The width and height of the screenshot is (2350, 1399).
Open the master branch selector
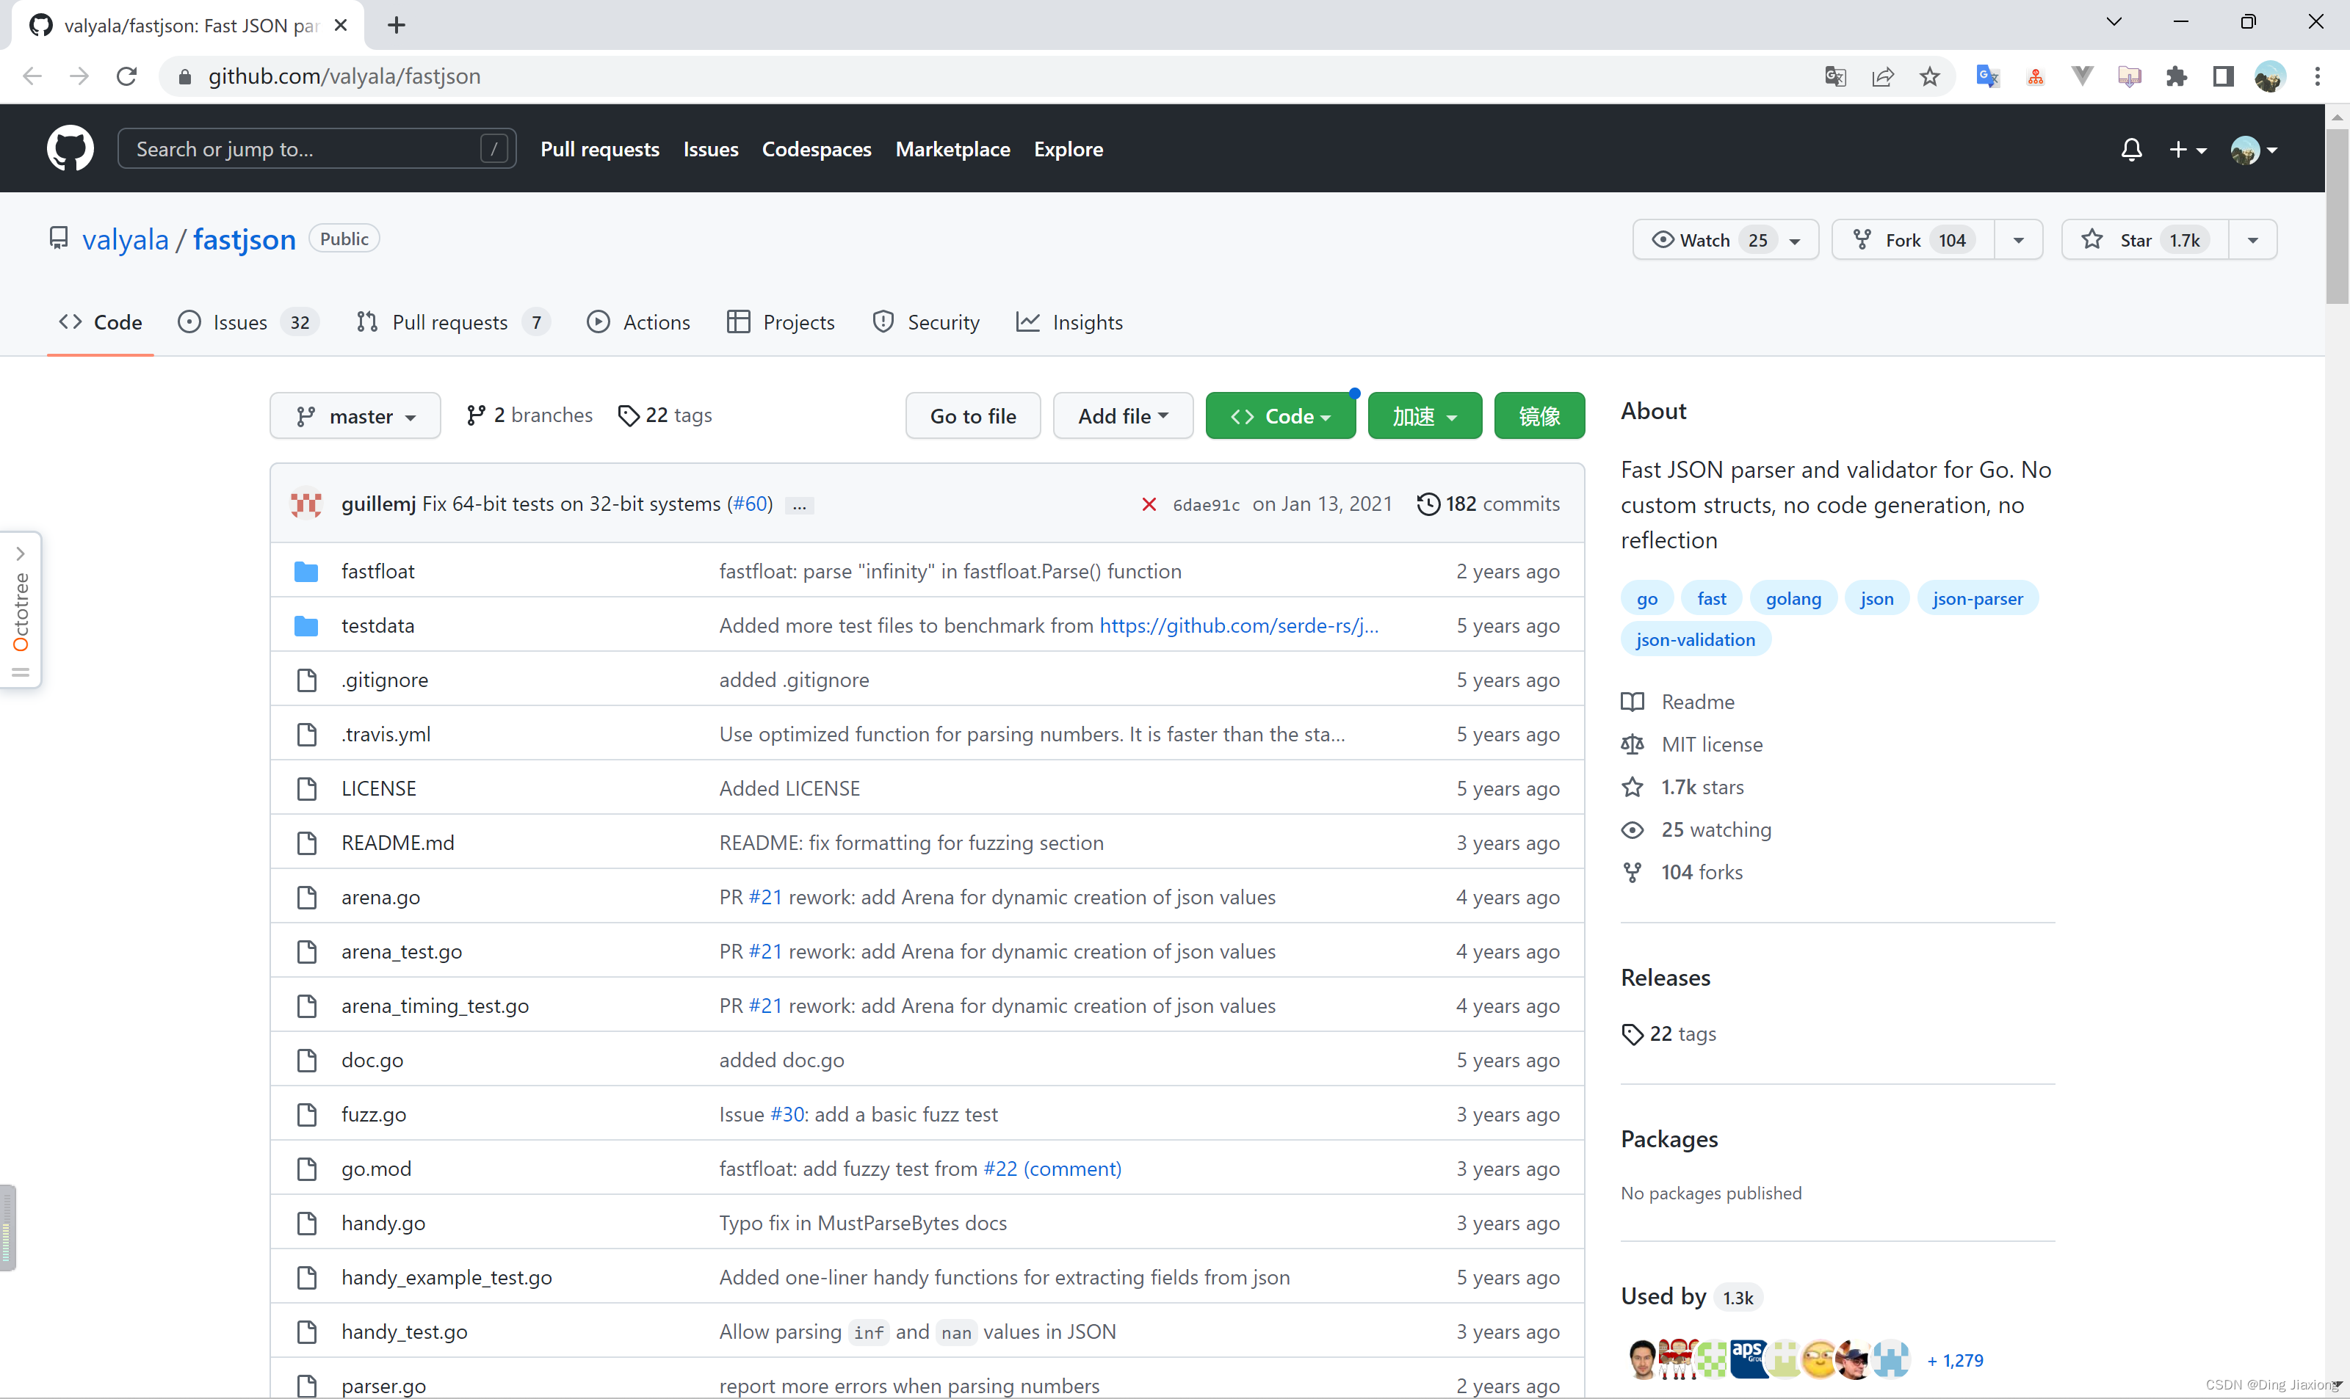(355, 415)
